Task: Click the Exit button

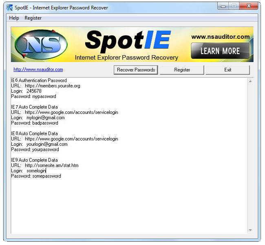Action: tap(227, 70)
